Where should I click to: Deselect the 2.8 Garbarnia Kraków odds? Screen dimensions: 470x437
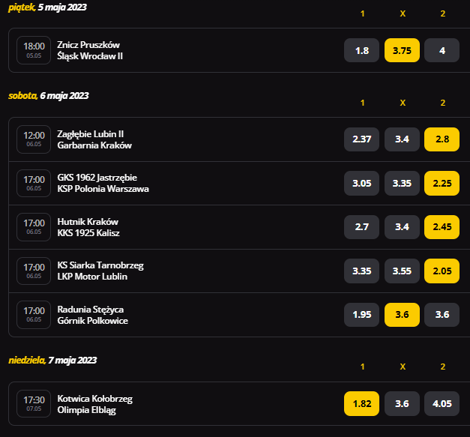[x=442, y=139]
